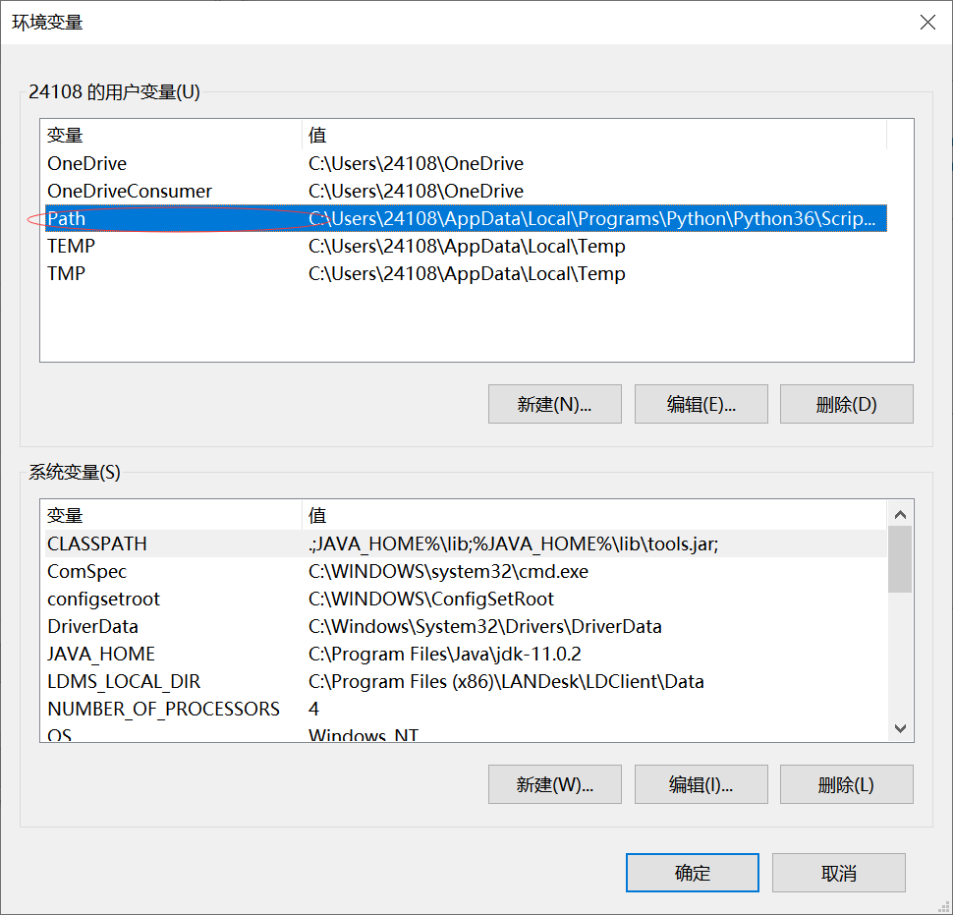Select the NUMBER_OF_PROCESSORS system variable
The width and height of the screenshot is (953, 915).
[x=466, y=709]
